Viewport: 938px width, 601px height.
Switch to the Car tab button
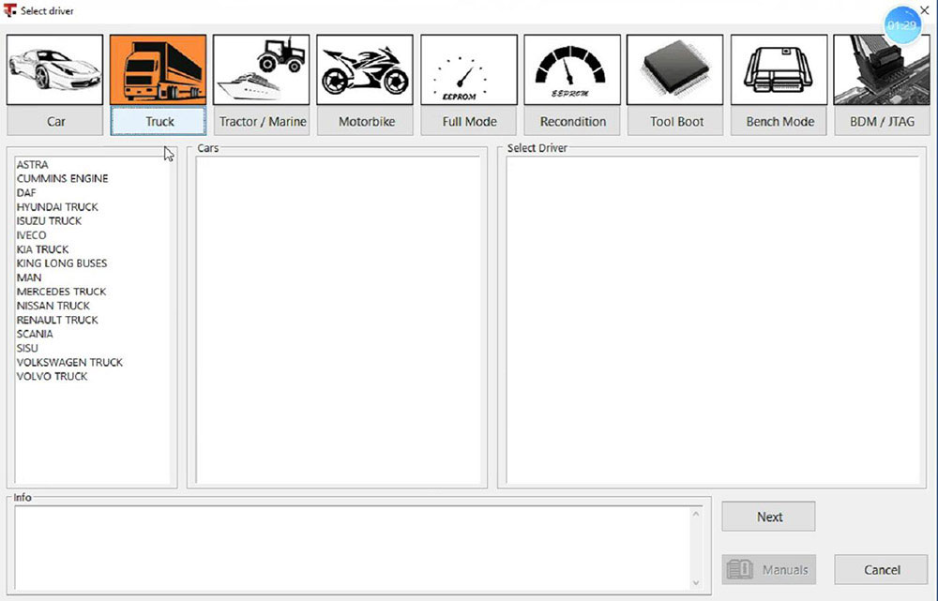pyautogui.click(x=56, y=122)
